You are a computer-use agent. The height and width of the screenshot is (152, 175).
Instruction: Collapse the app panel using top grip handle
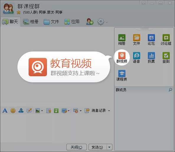pos(144,29)
